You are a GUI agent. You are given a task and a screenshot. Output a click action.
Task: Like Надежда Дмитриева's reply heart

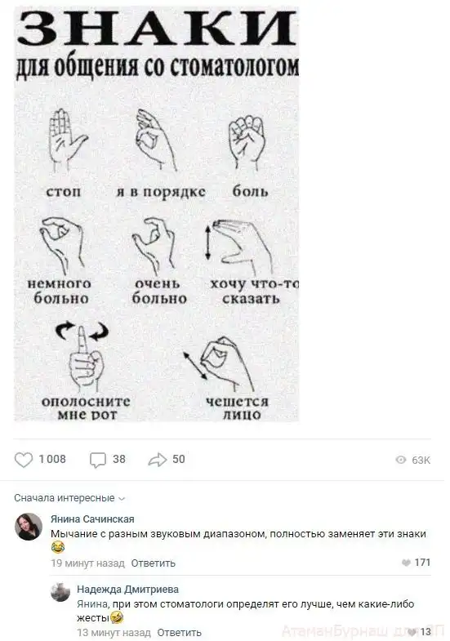(412, 632)
